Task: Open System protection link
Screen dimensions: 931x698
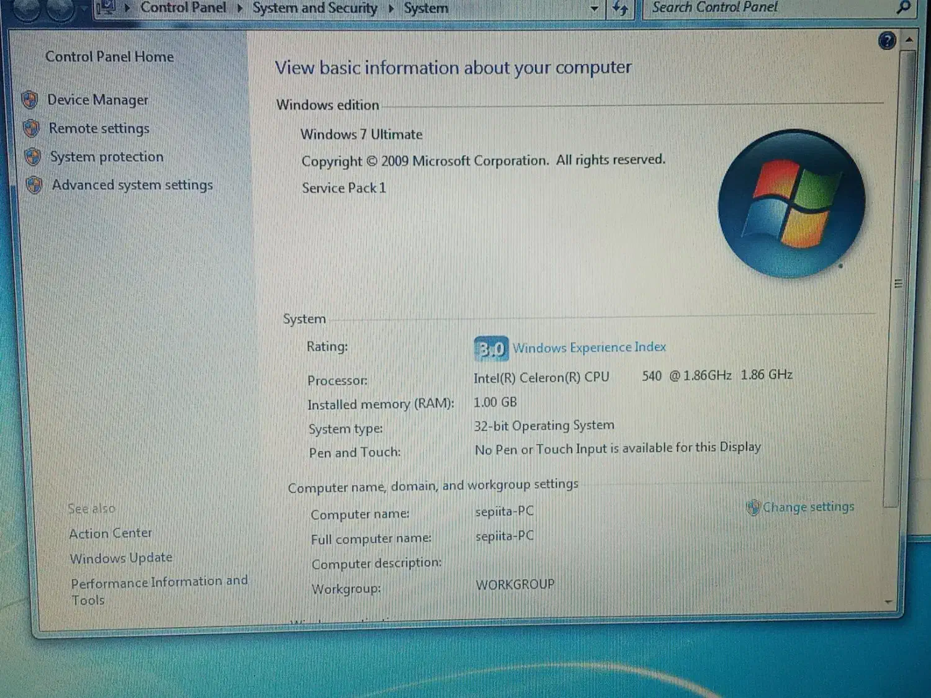Action: pos(107,157)
